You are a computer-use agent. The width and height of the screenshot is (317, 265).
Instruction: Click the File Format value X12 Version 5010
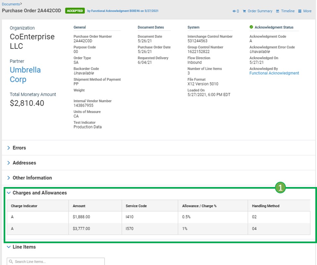tap(203, 84)
